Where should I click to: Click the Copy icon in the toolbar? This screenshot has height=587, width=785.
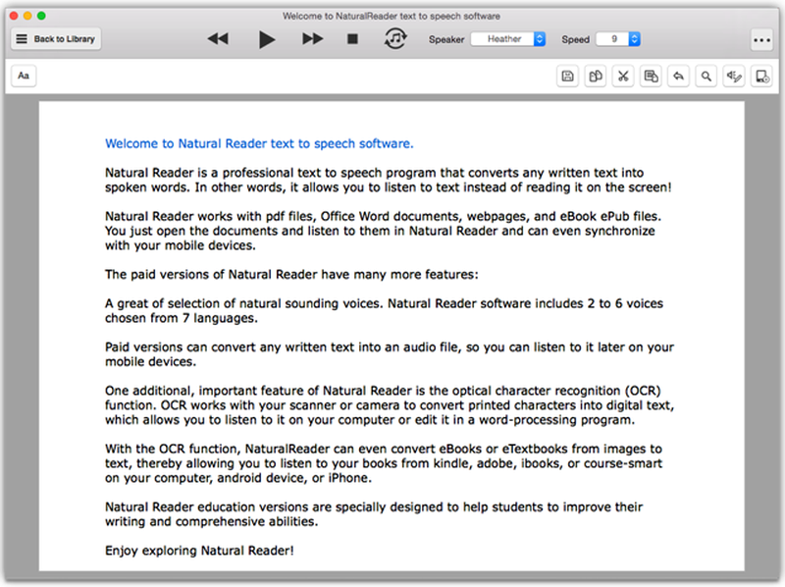coord(595,76)
